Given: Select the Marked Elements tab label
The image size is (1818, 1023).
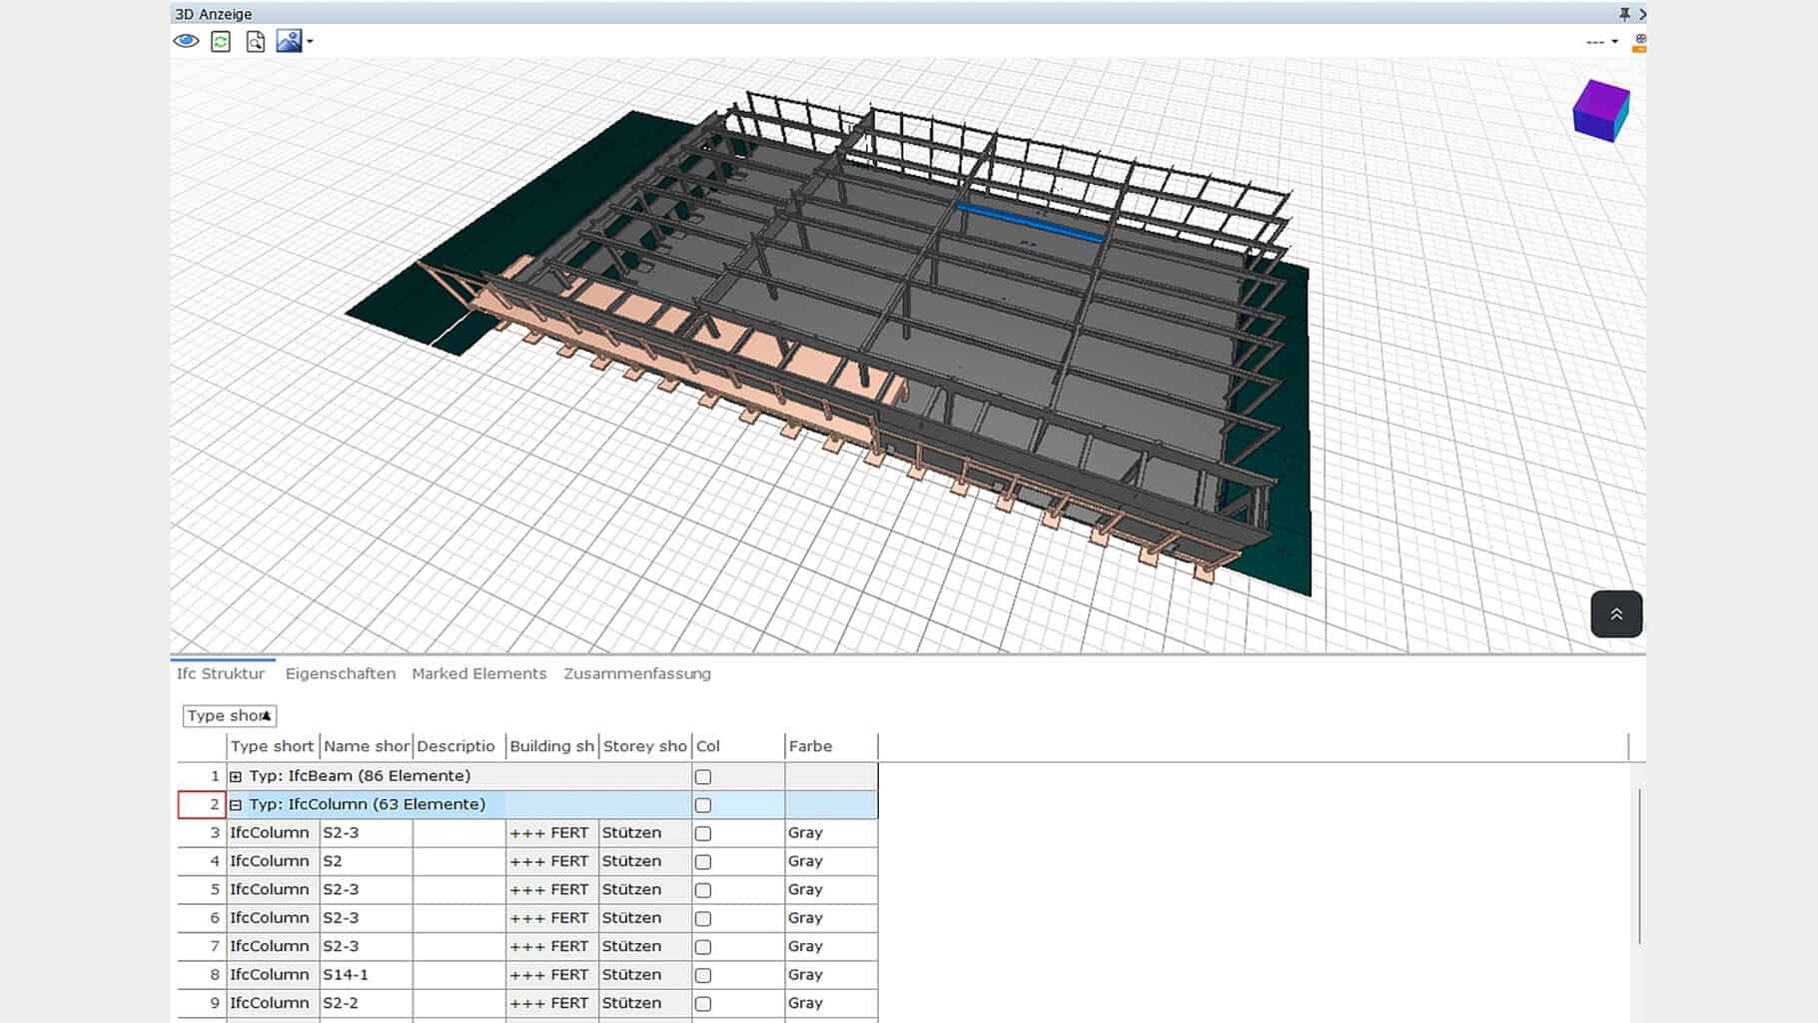Looking at the screenshot, I should 478,673.
